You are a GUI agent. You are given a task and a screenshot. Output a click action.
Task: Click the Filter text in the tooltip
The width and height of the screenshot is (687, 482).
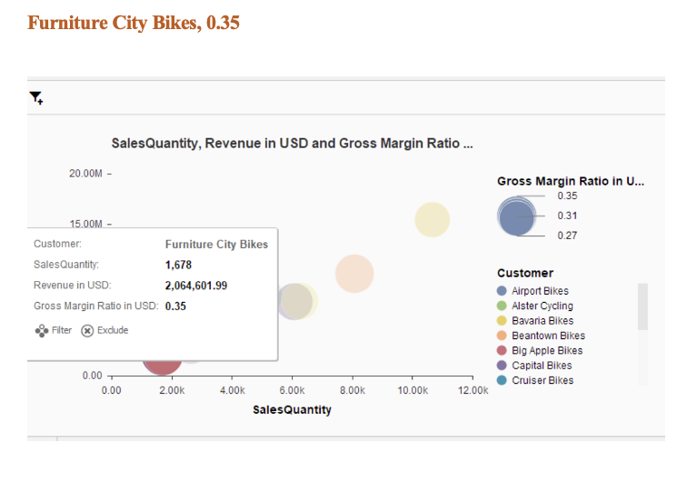tap(62, 331)
